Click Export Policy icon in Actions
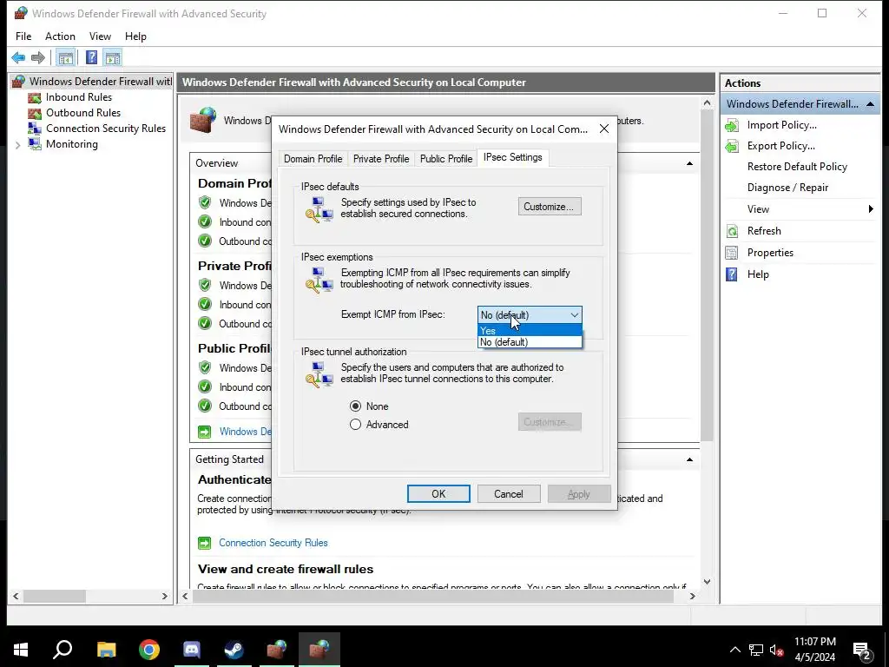Viewport: 889px width, 667px height. point(732,146)
